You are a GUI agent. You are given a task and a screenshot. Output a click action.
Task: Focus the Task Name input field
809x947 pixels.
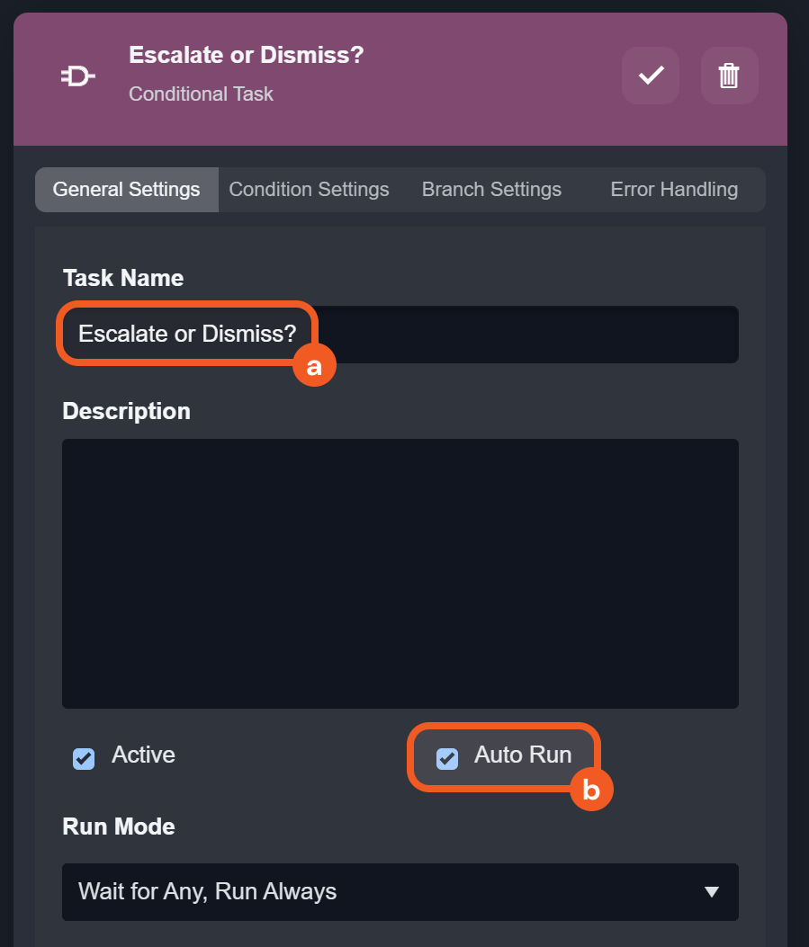pyautogui.click(x=522, y=335)
